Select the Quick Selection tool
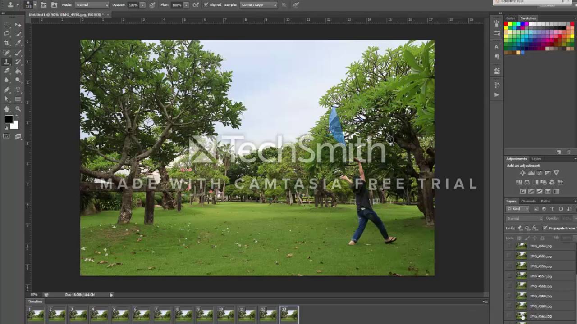The width and height of the screenshot is (577, 324). [x=18, y=34]
